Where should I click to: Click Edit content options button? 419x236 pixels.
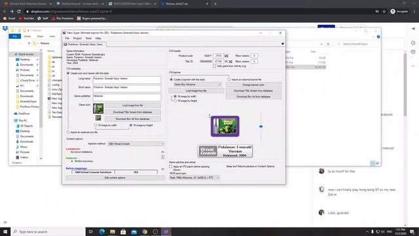[x=115, y=178]
